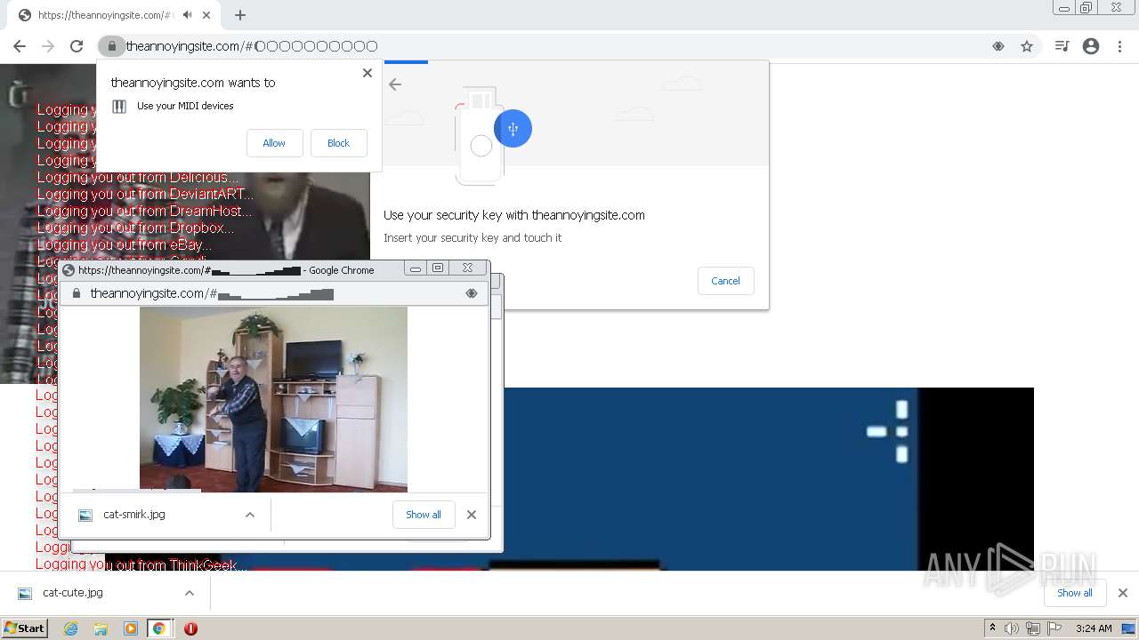Dismiss the MIDI permission prompt with X
The height and width of the screenshot is (640, 1139).
coord(368,73)
